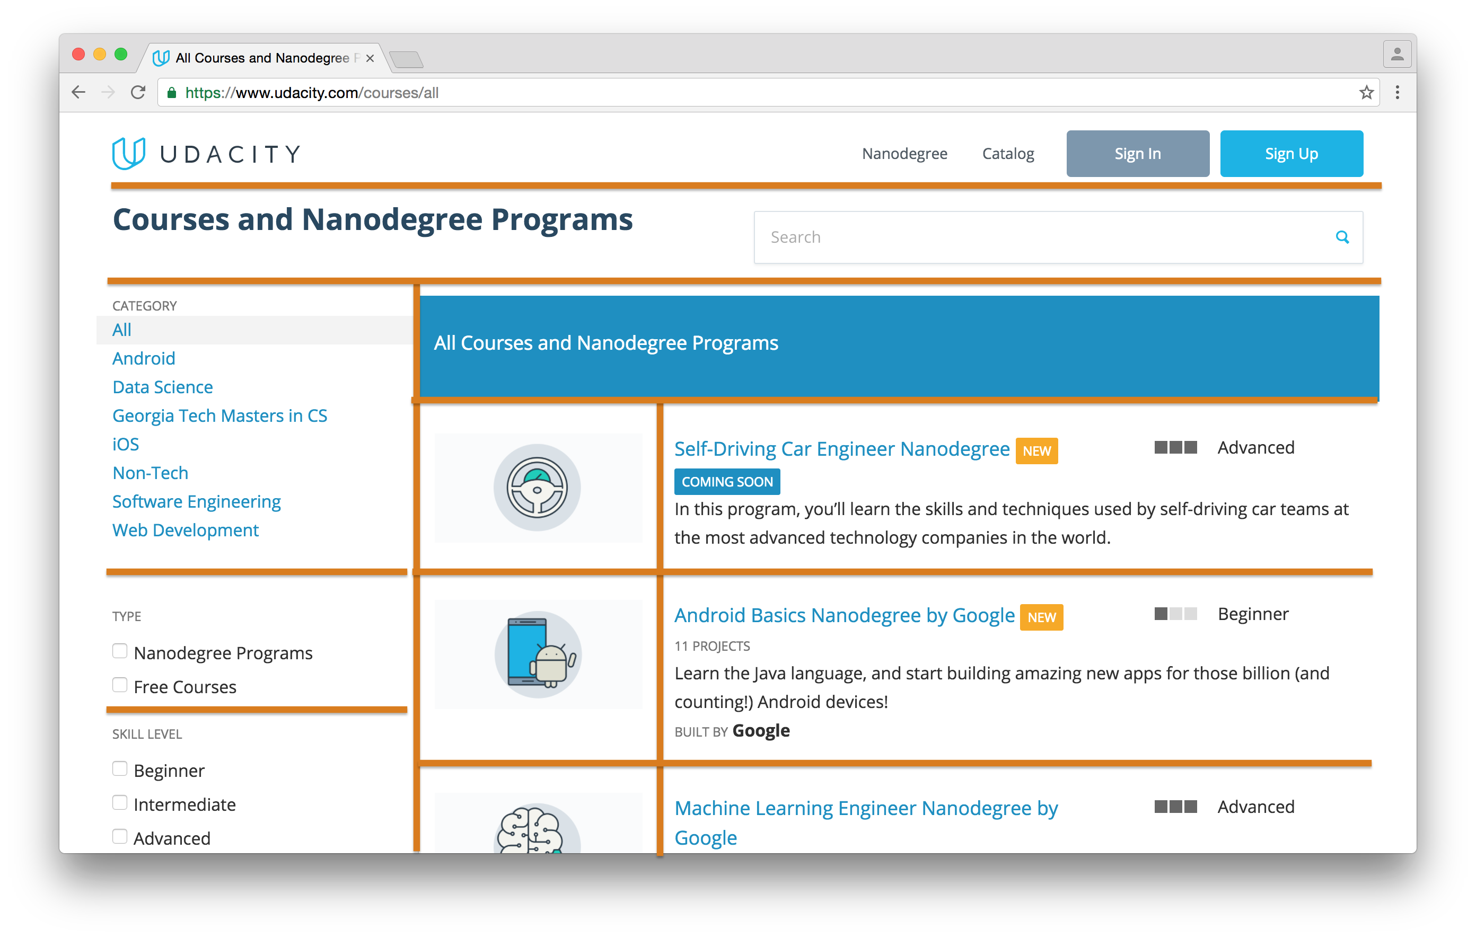Click the Advanced label on Machine Learning
The height and width of the screenshot is (938, 1476).
point(1255,807)
